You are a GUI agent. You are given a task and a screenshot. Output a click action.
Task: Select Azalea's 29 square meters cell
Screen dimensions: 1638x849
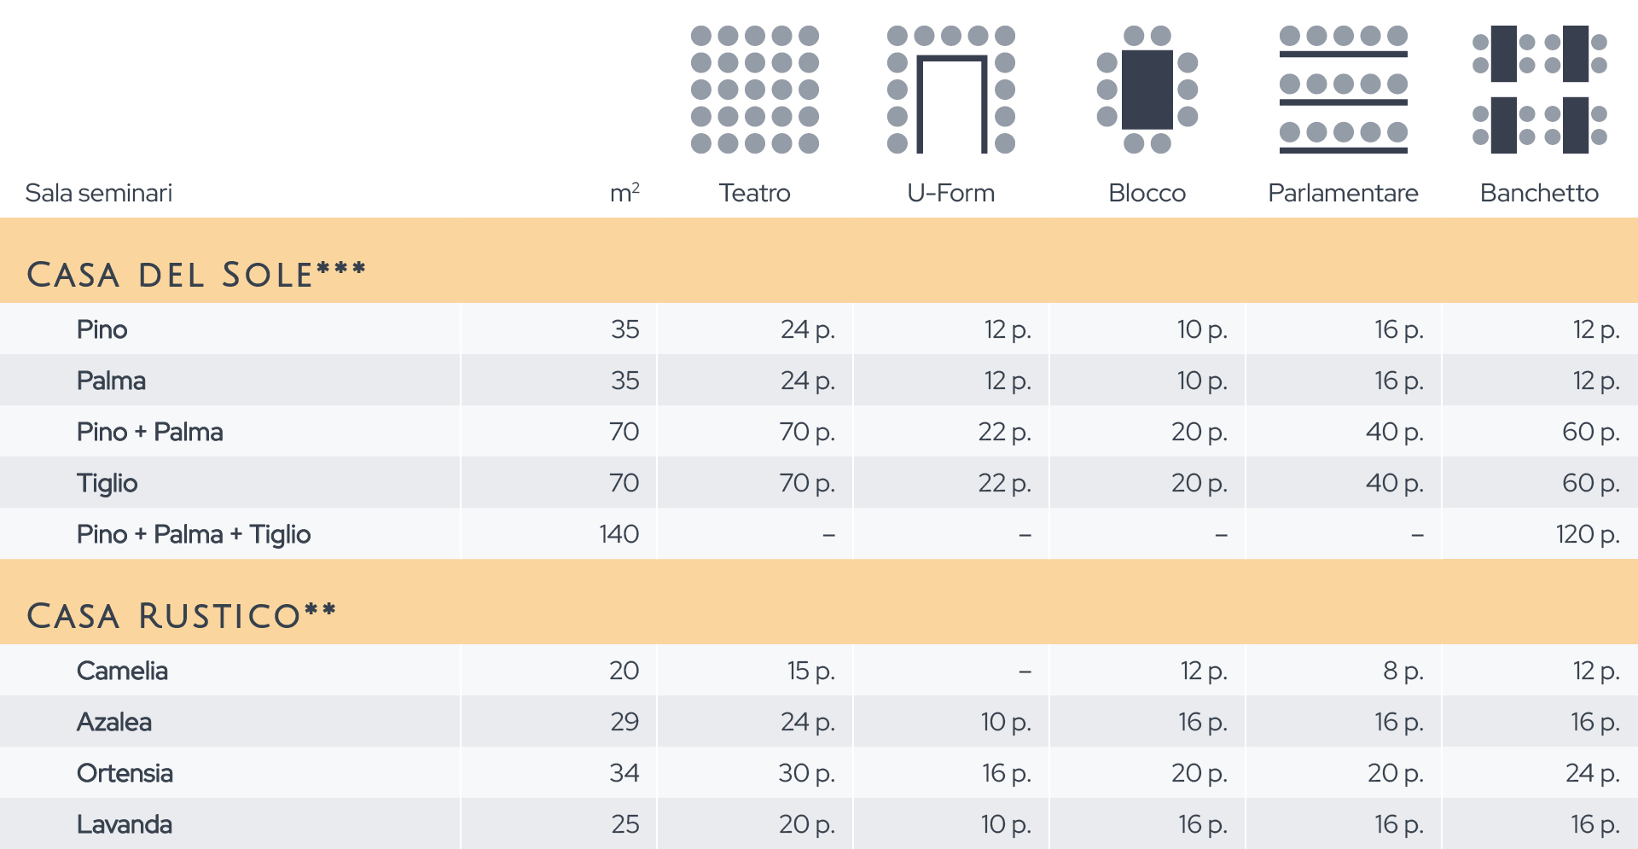point(624,722)
